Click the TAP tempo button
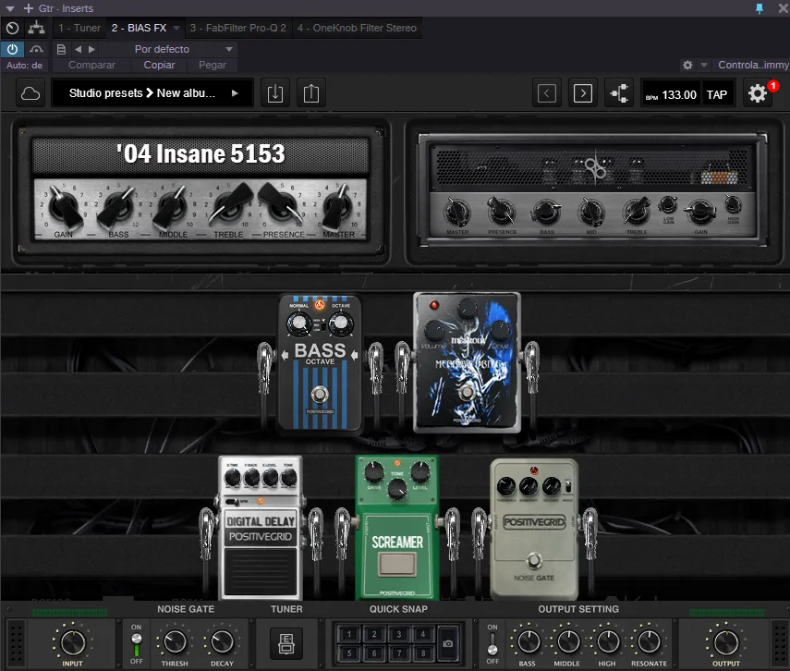Image resolution: width=790 pixels, height=671 pixels. (716, 95)
